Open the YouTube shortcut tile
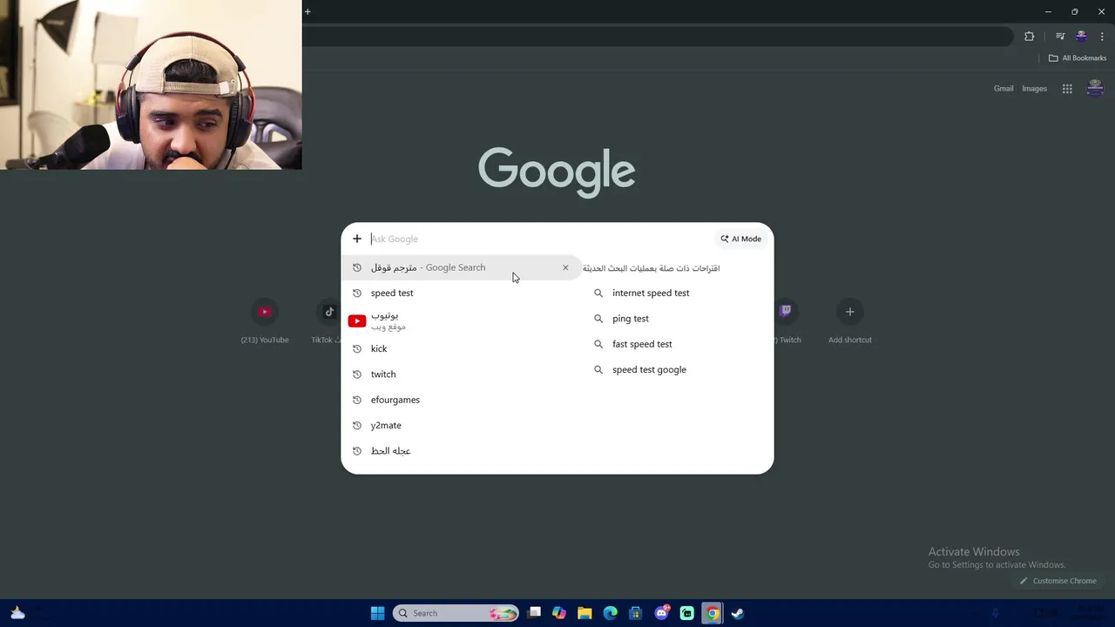The image size is (1115, 627). click(x=265, y=321)
